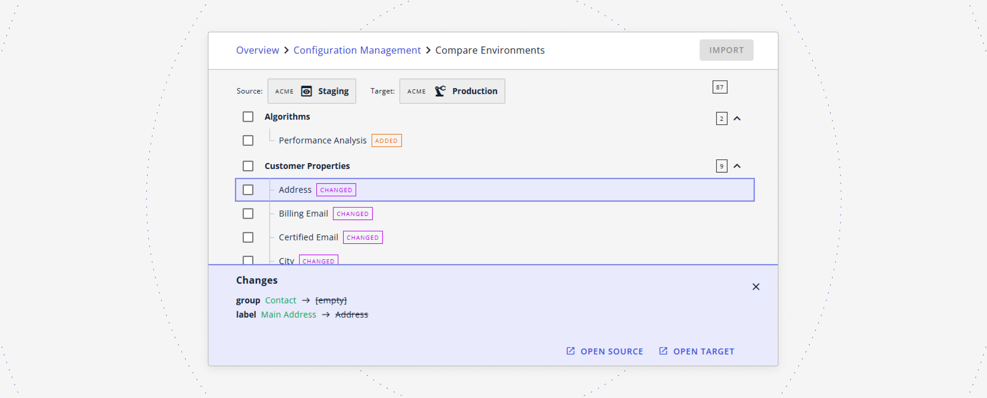Open the Source Staging environment selector
Image resolution: width=987 pixels, height=398 pixels.
click(x=311, y=91)
